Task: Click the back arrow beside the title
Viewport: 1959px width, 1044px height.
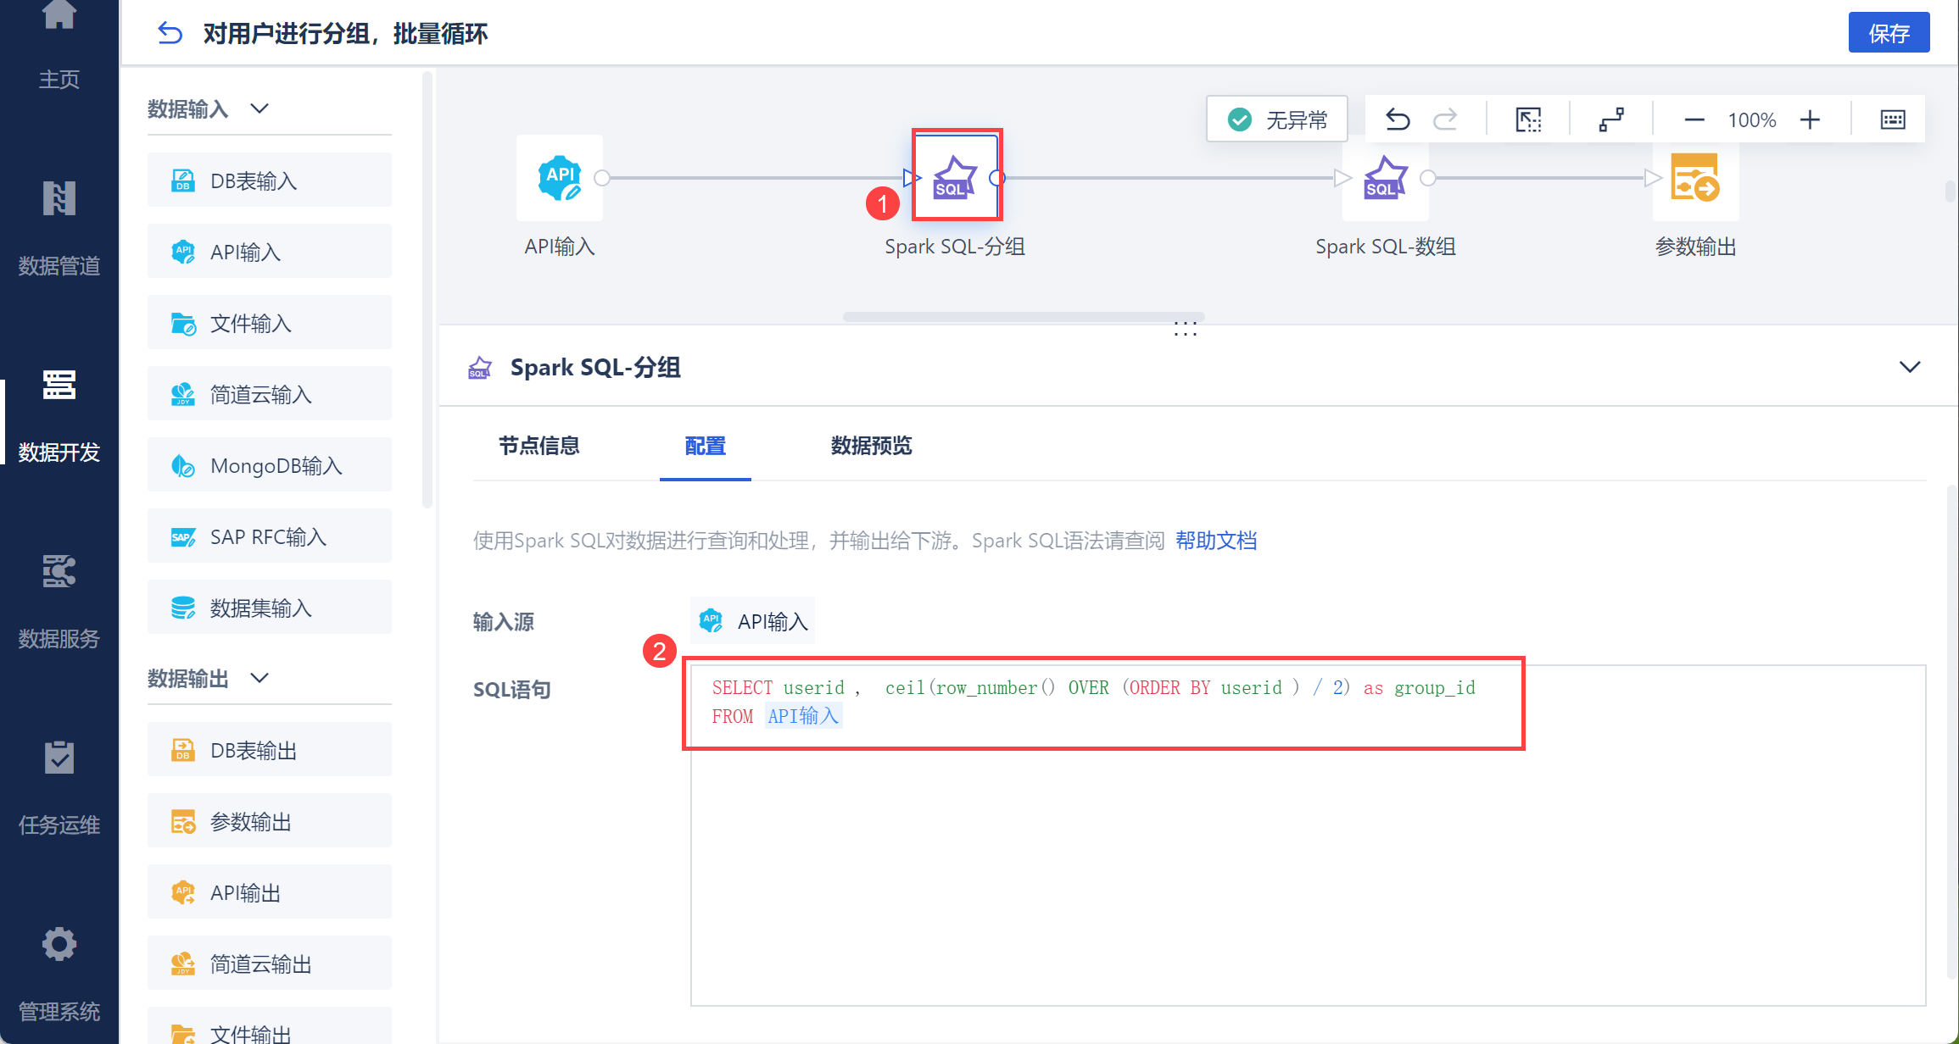Action: coord(170,33)
